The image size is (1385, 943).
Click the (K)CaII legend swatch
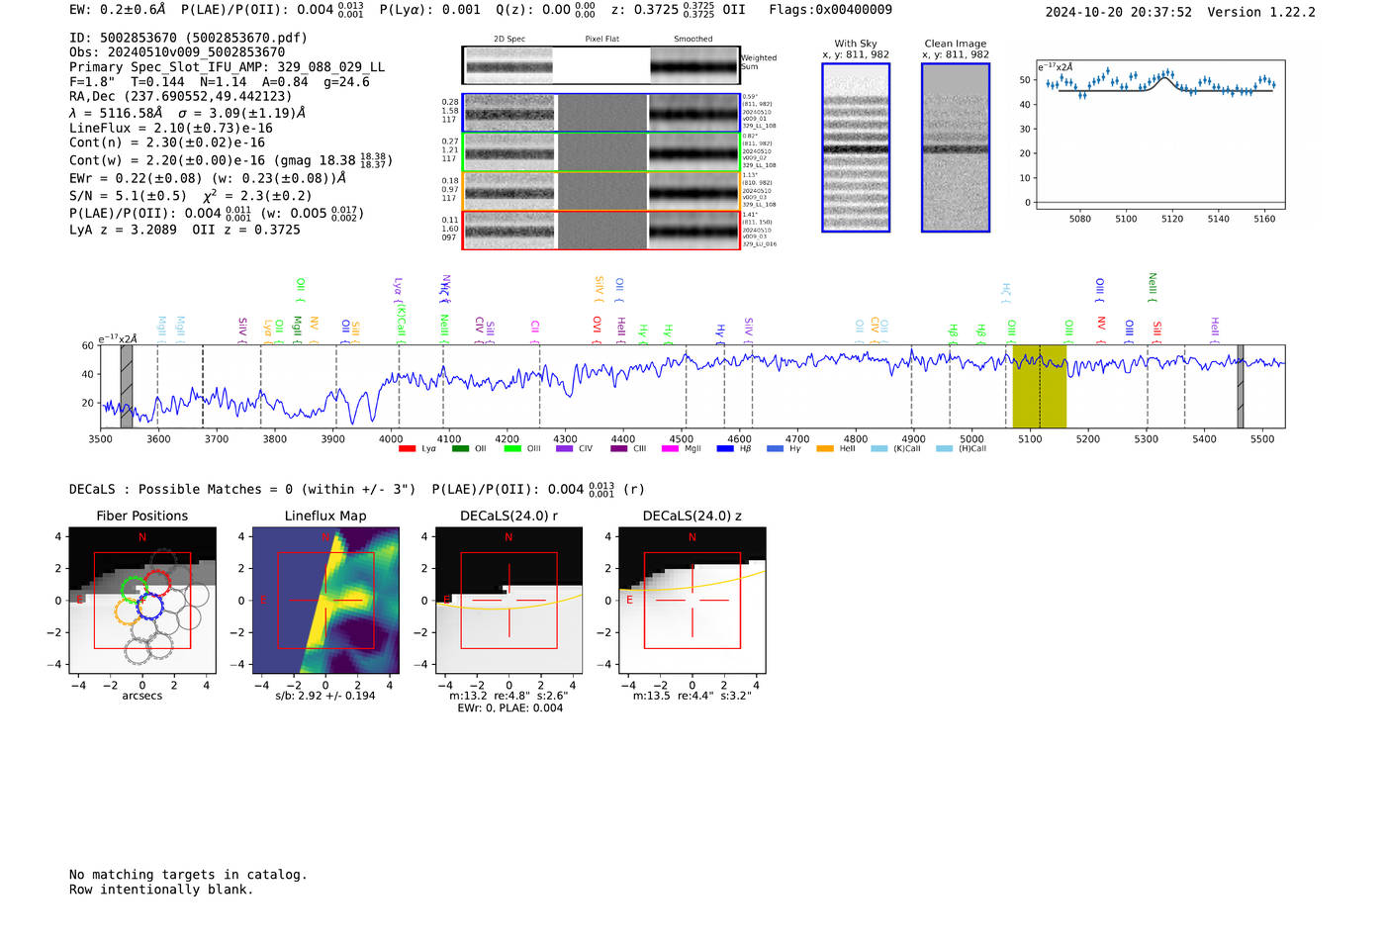[x=879, y=449]
